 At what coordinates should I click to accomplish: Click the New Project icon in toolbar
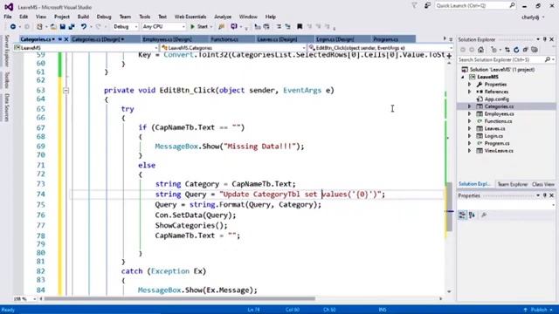coord(39,27)
